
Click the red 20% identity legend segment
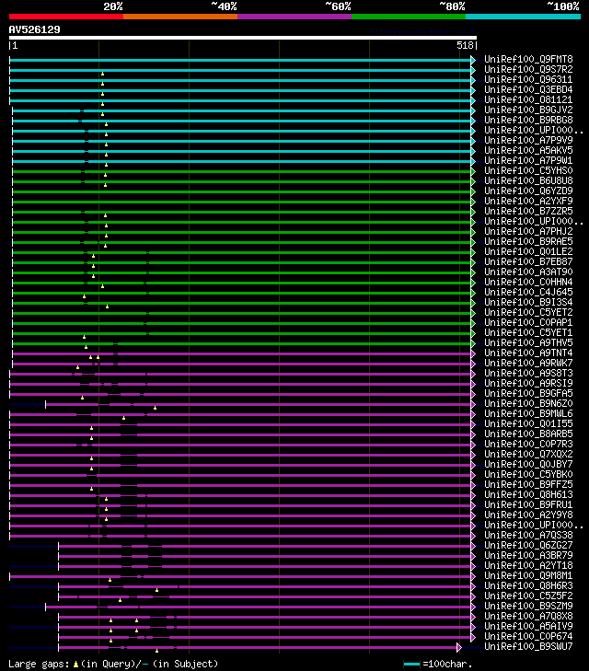coord(66,17)
